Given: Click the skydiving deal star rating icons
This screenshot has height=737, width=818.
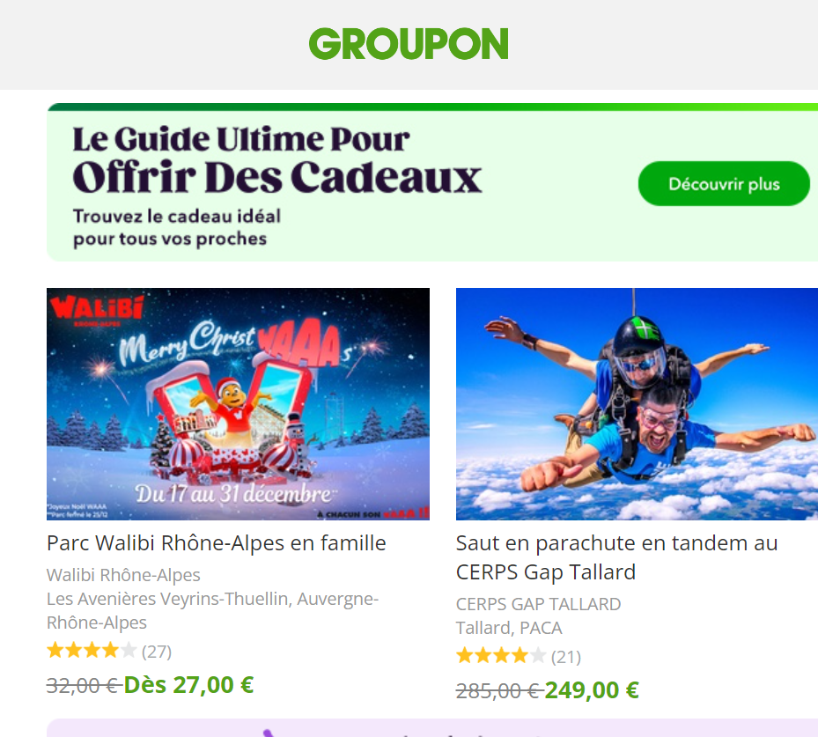Looking at the screenshot, I should pos(501,656).
